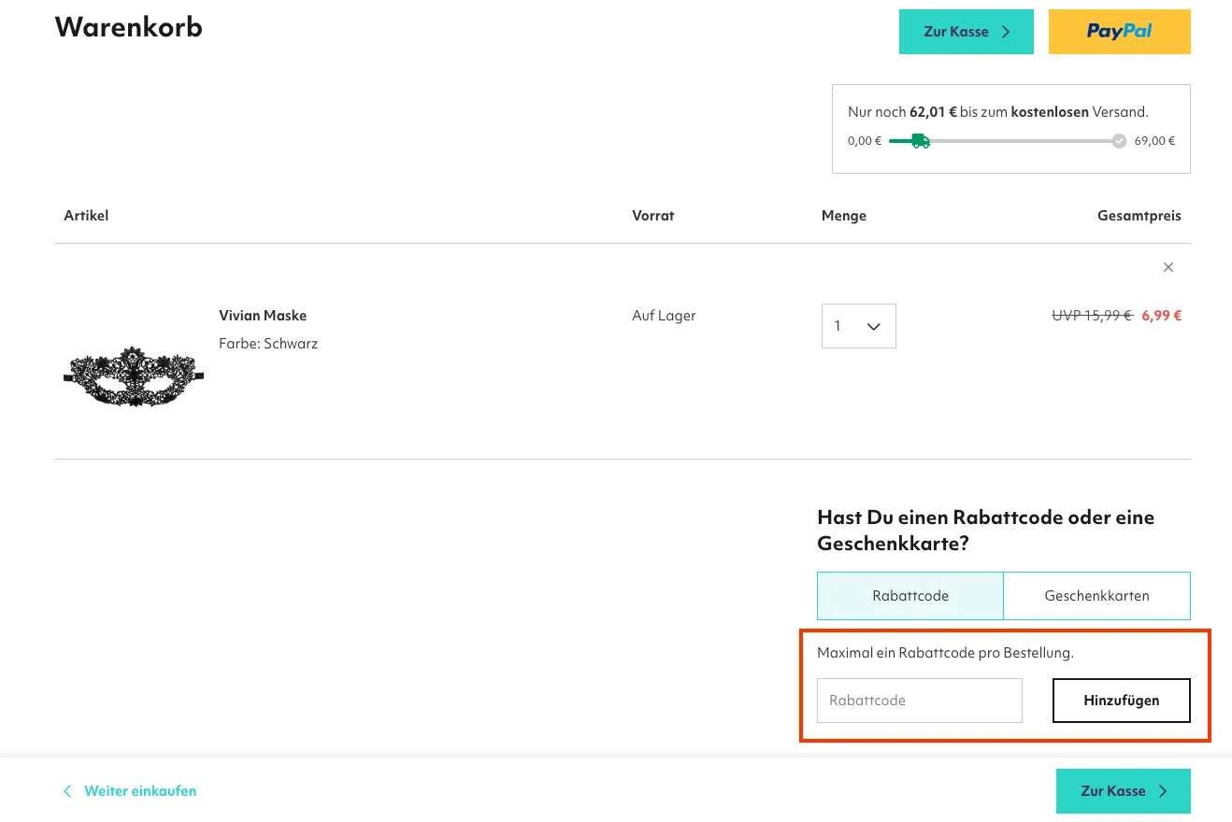The width and height of the screenshot is (1232, 822).
Task: Click the quantity selector's down chevron
Action: pos(874,326)
